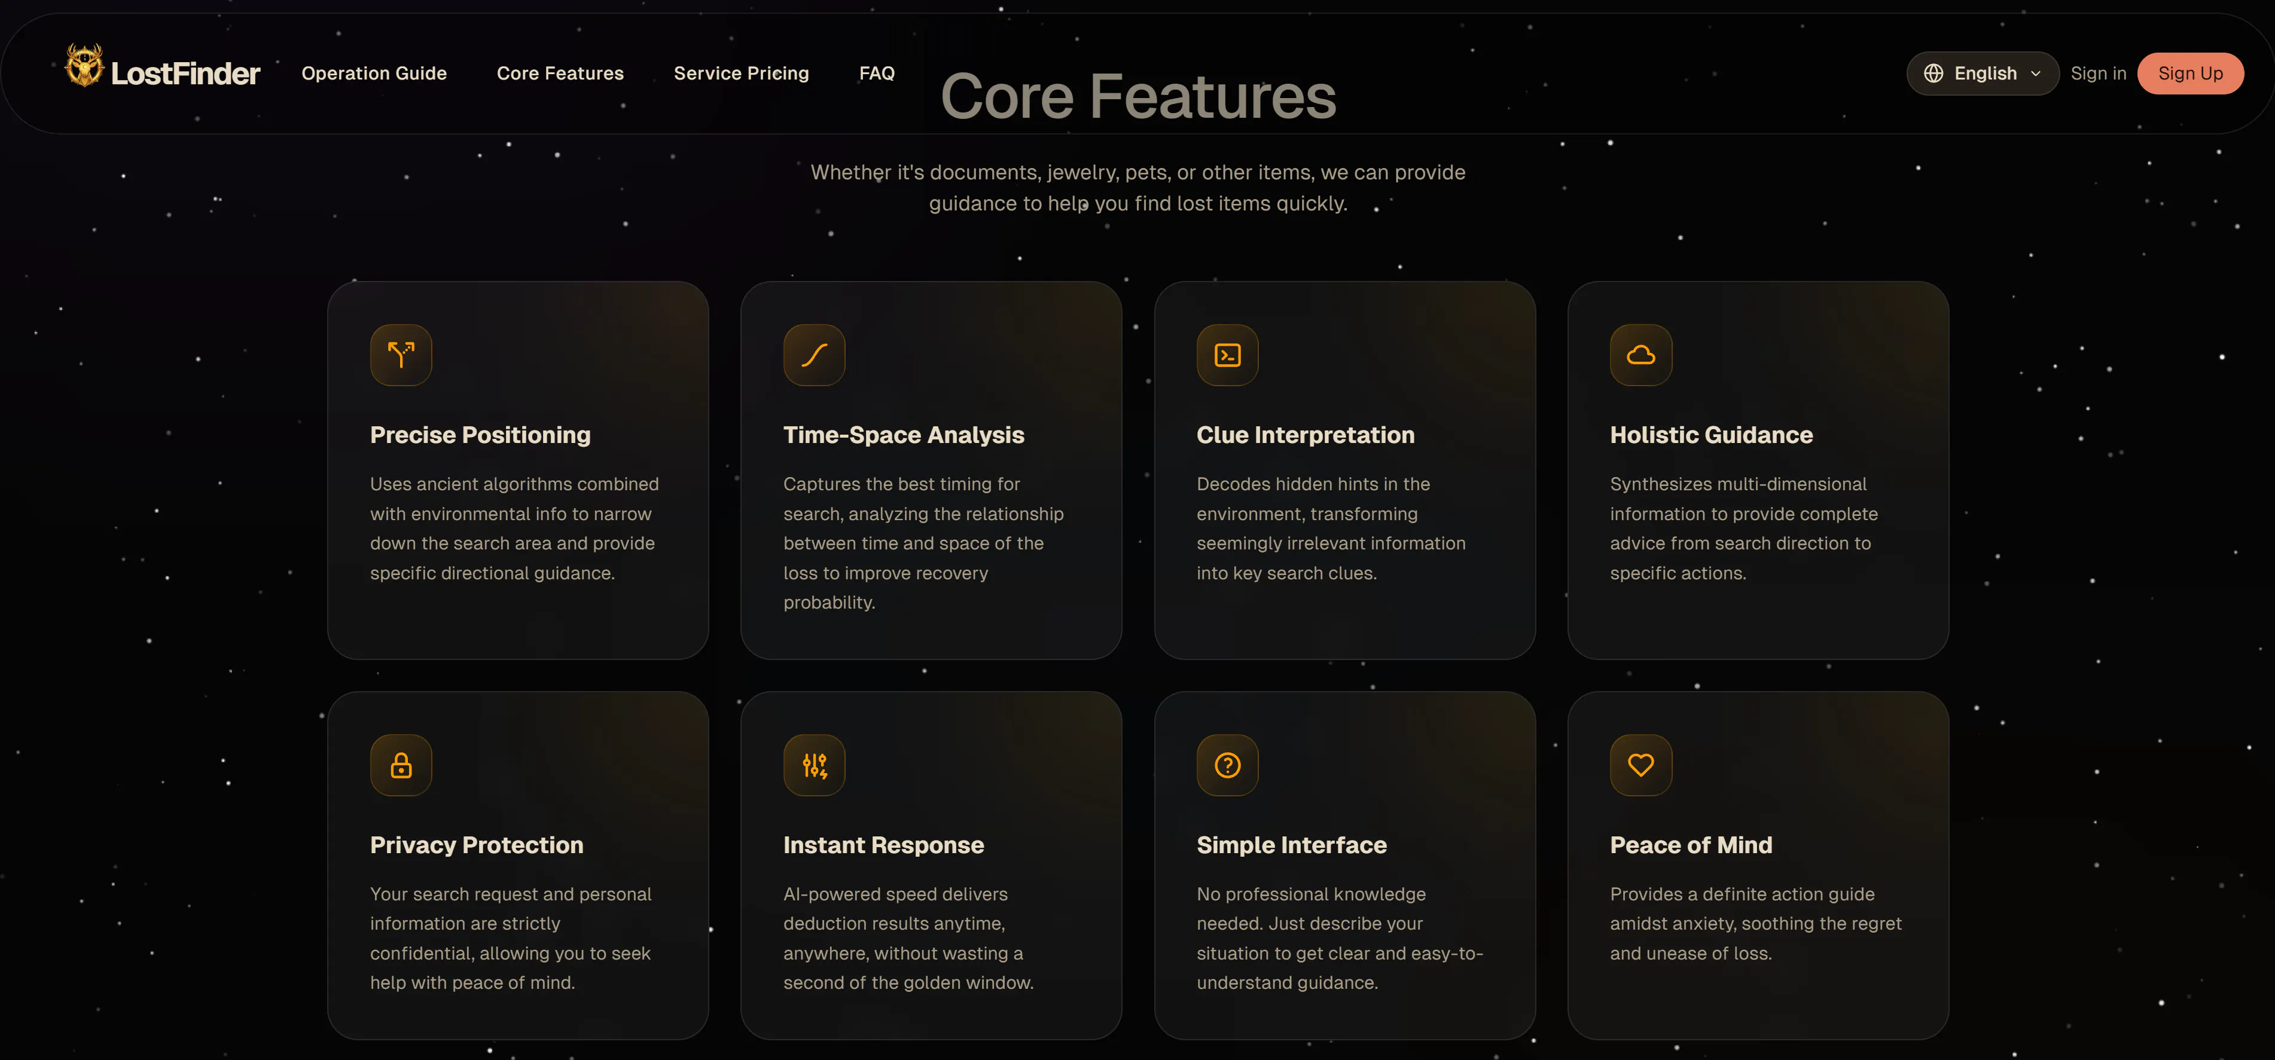Click the LostFinder deer logo icon
This screenshot has height=1060, width=2275.
point(84,66)
